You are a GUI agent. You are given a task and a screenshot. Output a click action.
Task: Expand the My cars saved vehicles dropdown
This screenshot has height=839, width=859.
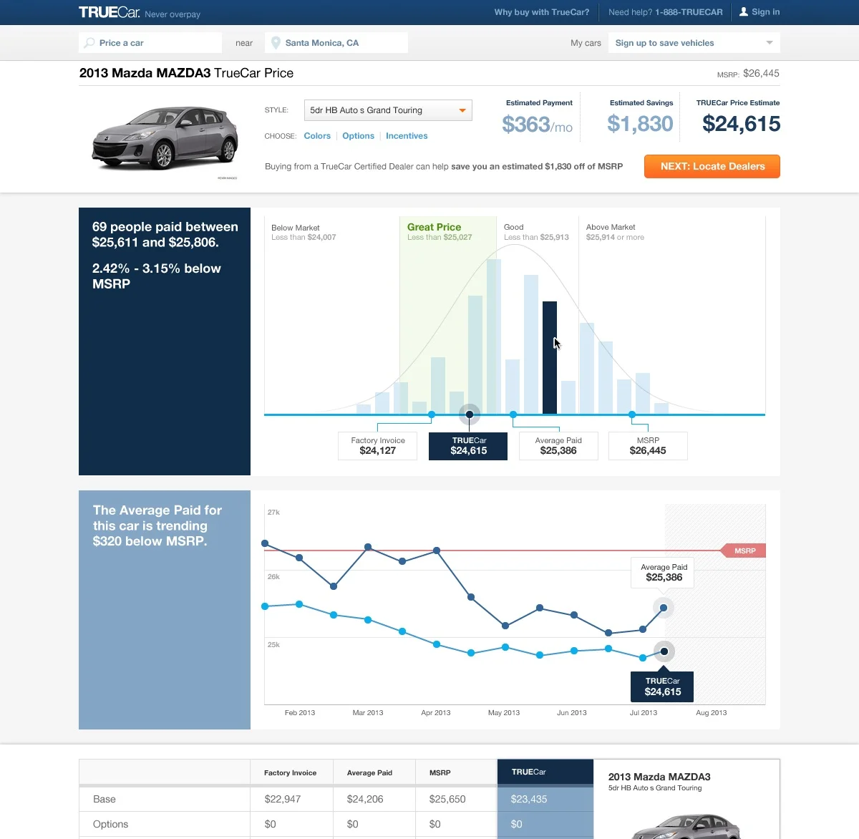click(x=694, y=43)
